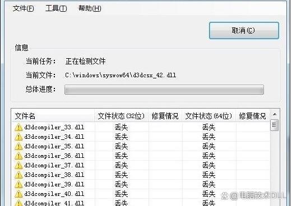292x206 pixels.
Task: Click 32位 丢失 status of d3dcompiler_33.dll
Action: tap(121, 127)
